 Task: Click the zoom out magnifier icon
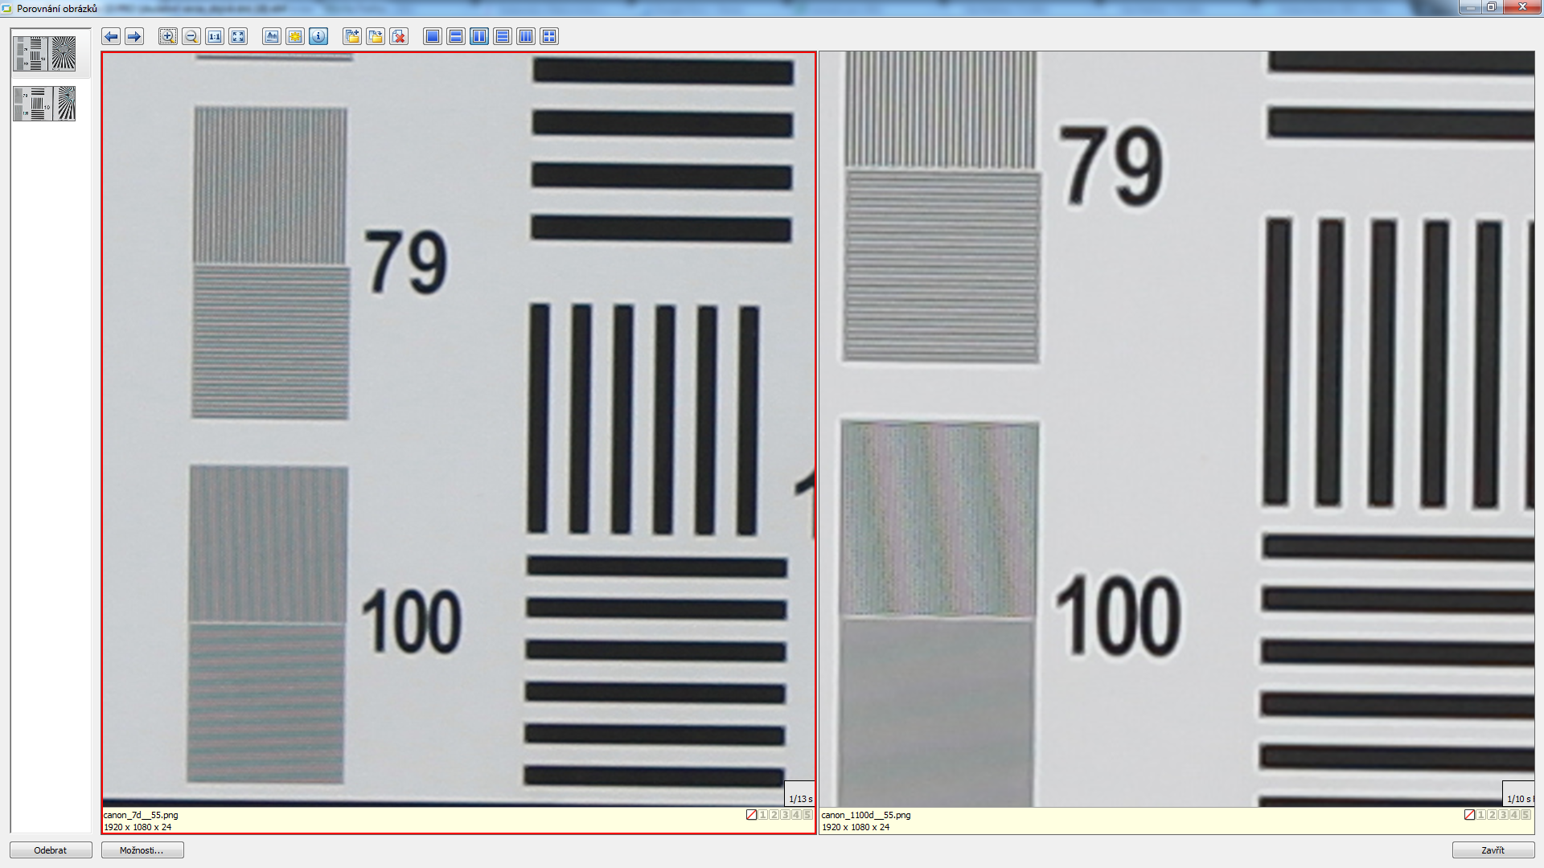click(191, 36)
